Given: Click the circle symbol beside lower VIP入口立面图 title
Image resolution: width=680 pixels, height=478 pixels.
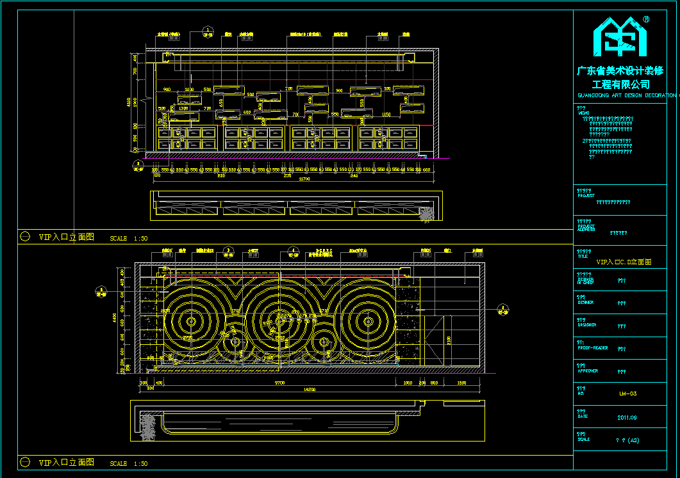Looking at the screenshot, I should (x=25, y=462).
